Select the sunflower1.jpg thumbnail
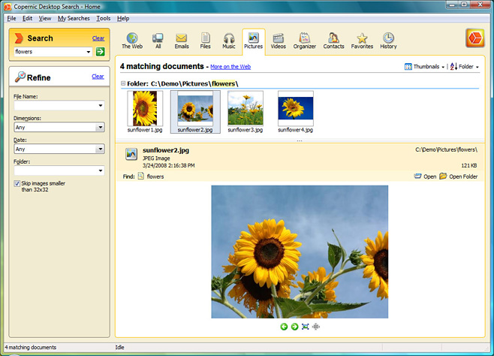This screenshot has height=356, width=494. pos(145,111)
